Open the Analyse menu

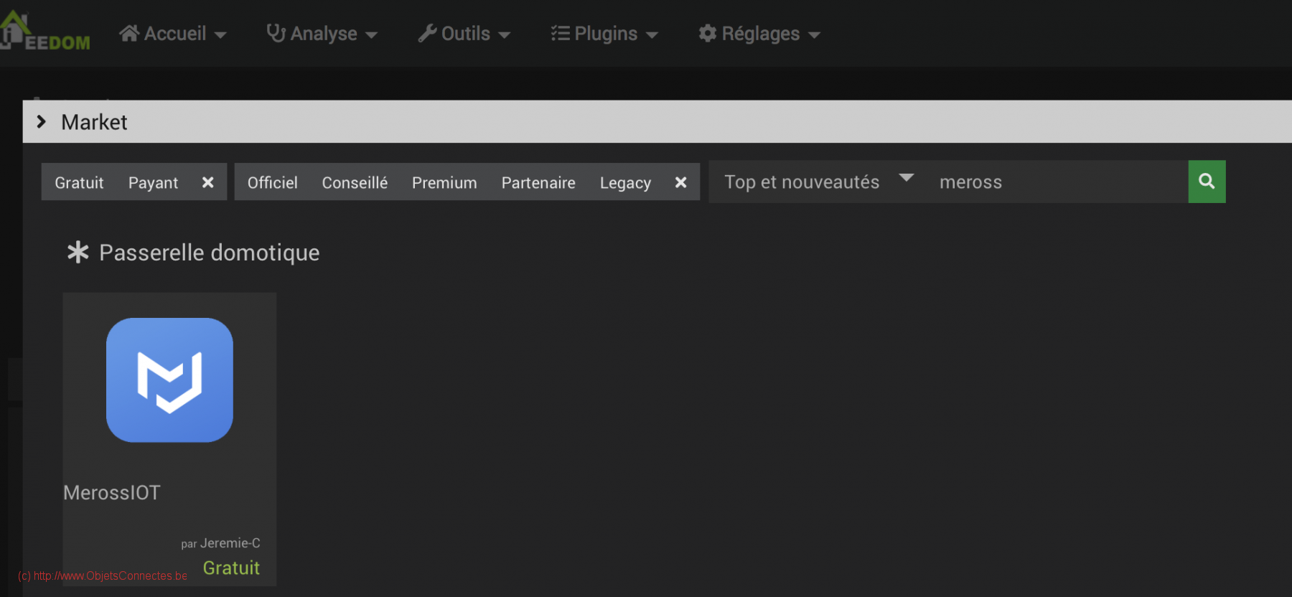point(322,34)
